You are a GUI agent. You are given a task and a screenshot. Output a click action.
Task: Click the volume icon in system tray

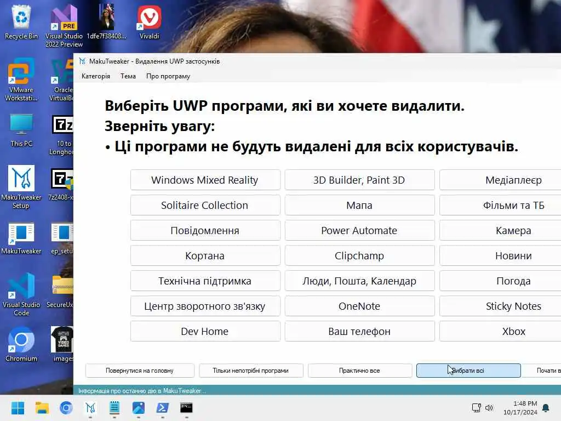point(489,408)
